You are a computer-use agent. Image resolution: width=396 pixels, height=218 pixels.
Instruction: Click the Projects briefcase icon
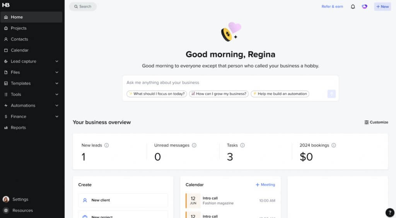tap(6, 28)
